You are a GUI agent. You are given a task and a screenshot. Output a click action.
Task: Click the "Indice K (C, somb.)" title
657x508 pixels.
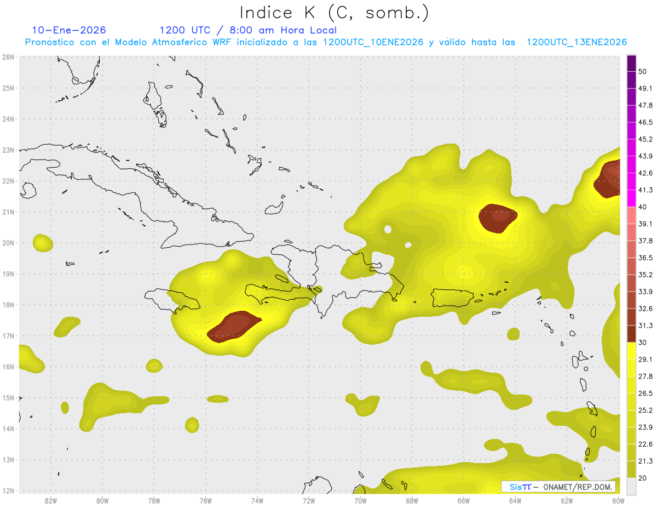334,13
